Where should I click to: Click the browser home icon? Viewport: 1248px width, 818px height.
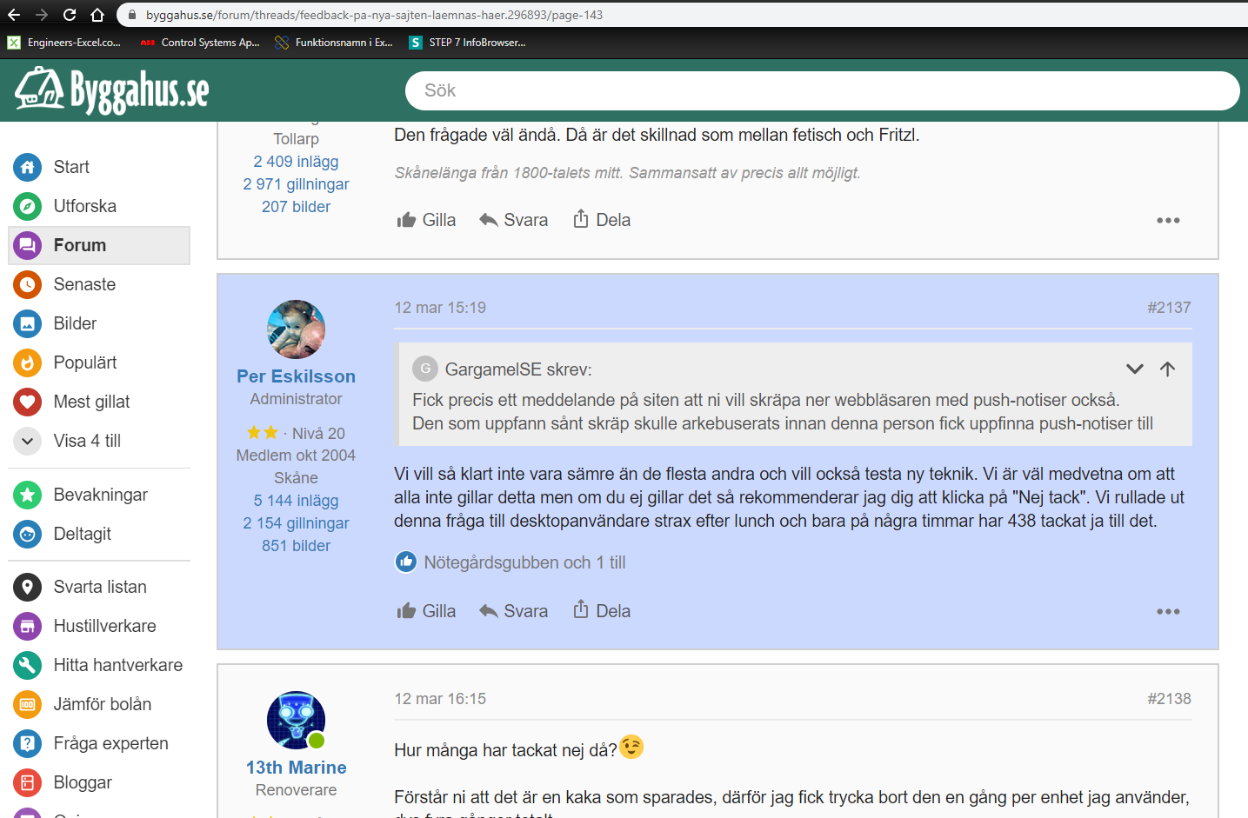97,15
